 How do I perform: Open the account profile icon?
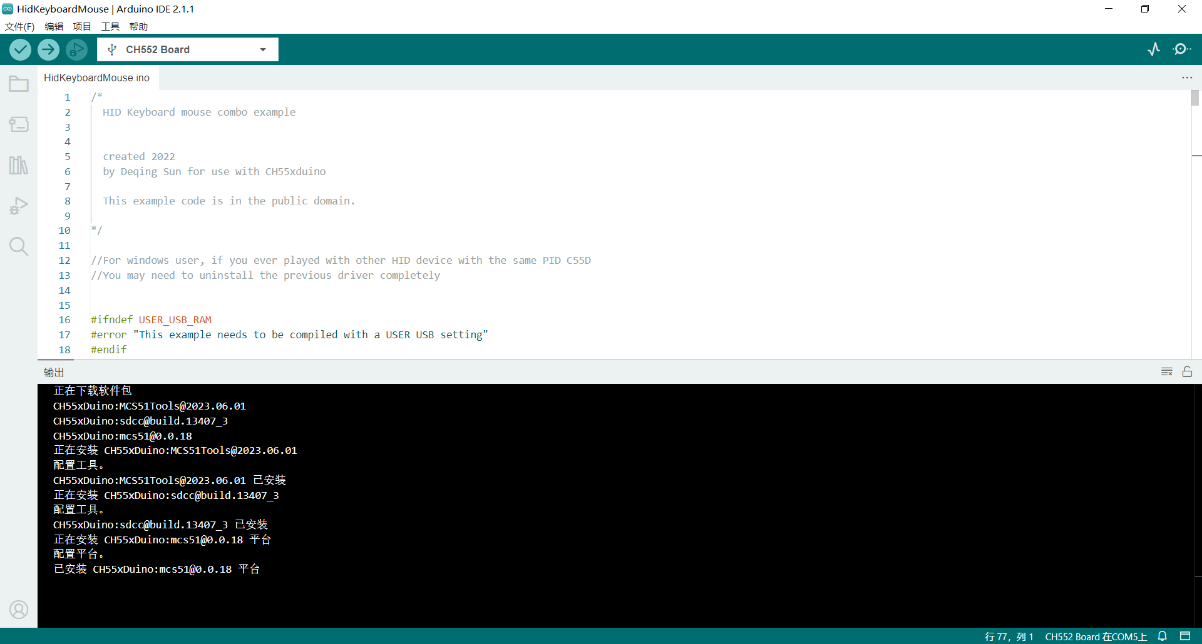(x=19, y=610)
